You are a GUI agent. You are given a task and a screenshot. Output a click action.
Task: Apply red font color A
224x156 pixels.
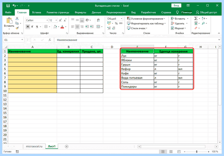click(62, 27)
